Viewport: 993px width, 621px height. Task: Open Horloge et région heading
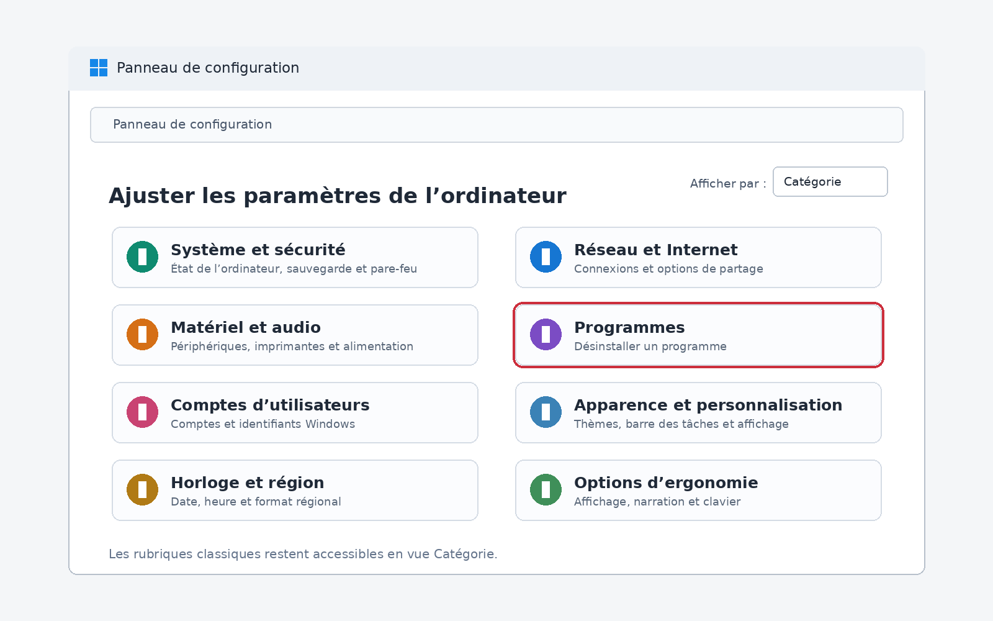point(248,483)
